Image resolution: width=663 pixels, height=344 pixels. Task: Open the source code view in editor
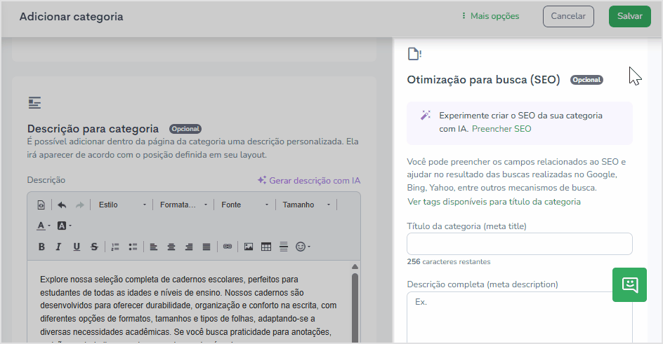click(41, 205)
